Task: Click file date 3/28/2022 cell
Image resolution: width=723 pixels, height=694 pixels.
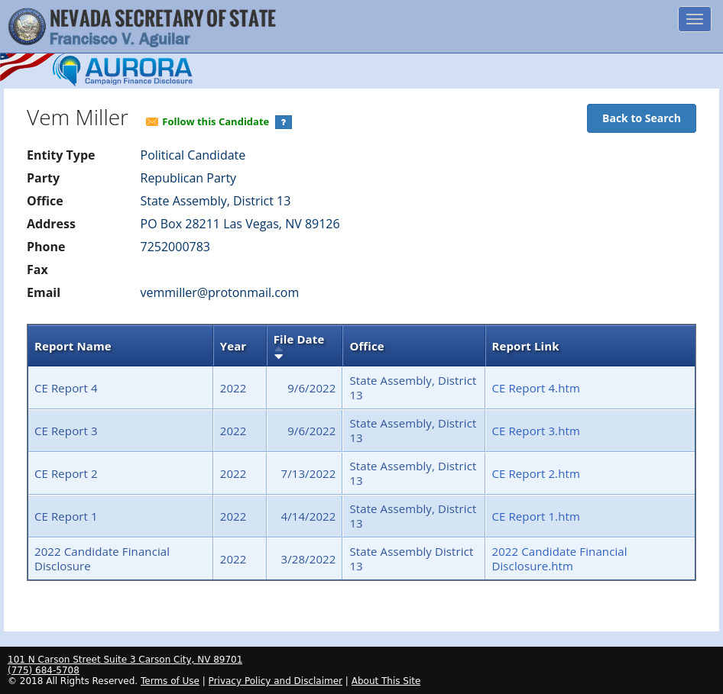Action: [304, 559]
